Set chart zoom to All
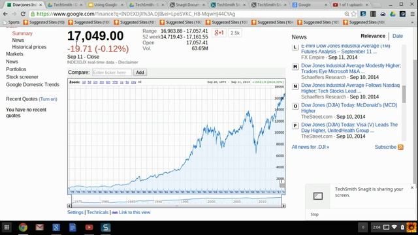Viewport: 418px width, 235px height. coord(139,82)
